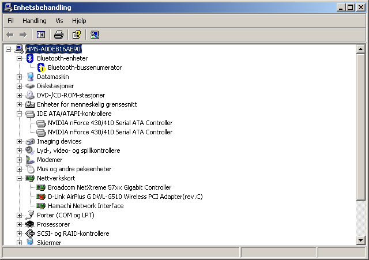The width and height of the screenshot is (369, 260).
Task: Minimize the Enhetsbehandling window
Action: click(341, 7)
